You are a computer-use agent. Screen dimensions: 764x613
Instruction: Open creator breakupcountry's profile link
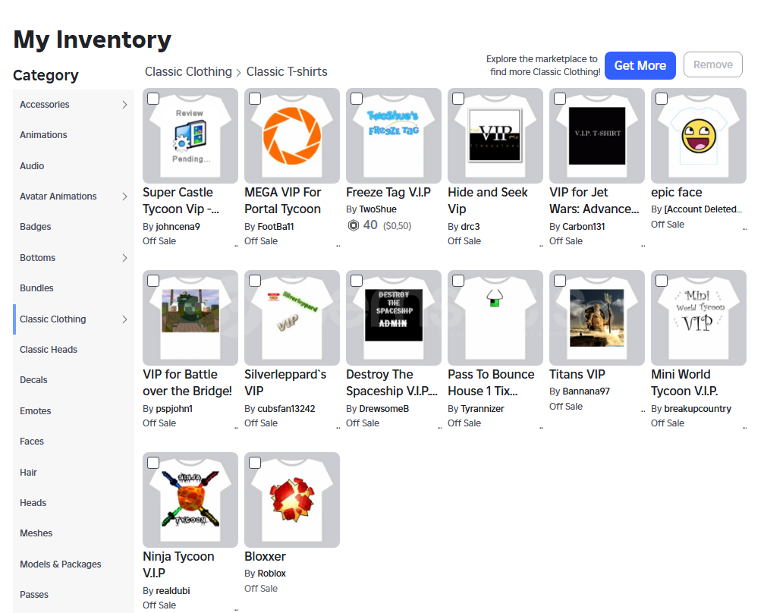(697, 409)
